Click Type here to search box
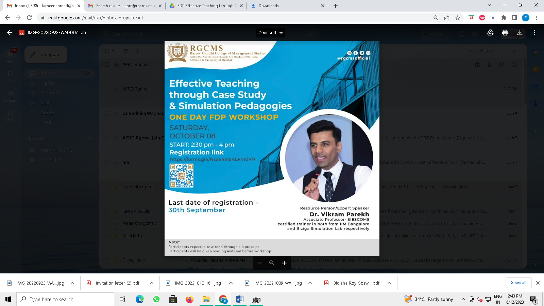Image resolution: width=544 pixels, height=306 pixels. pyautogui.click(x=65, y=299)
